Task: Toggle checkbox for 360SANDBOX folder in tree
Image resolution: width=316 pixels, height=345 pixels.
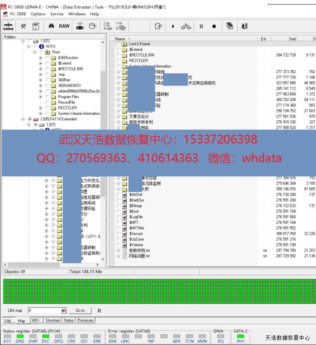Action: pos(47,85)
